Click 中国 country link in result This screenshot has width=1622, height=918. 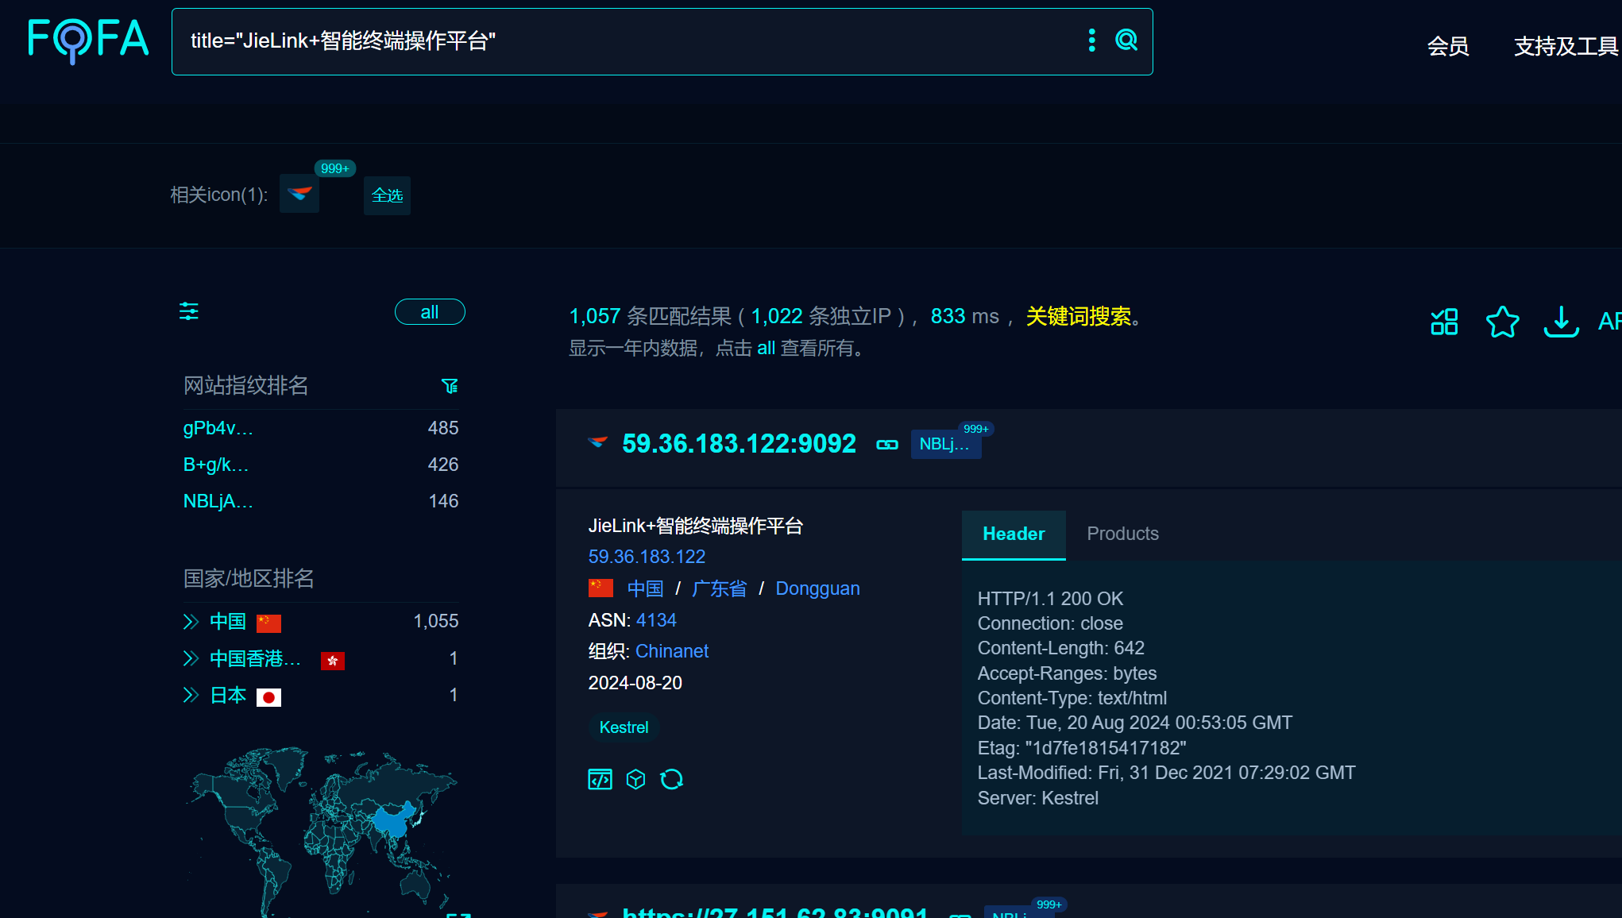(645, 588)
